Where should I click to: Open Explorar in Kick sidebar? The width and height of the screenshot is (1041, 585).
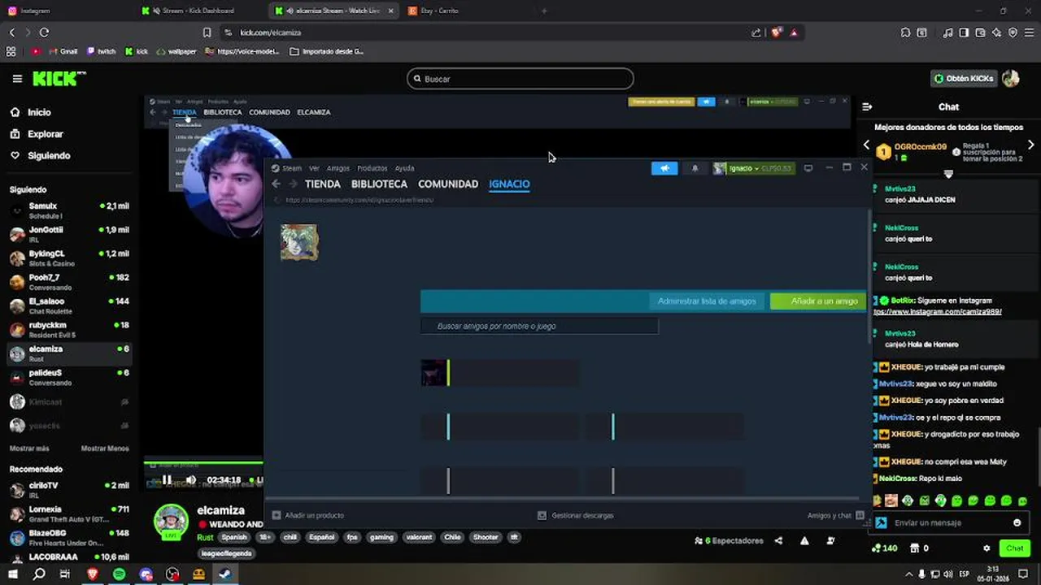point(46,134)
